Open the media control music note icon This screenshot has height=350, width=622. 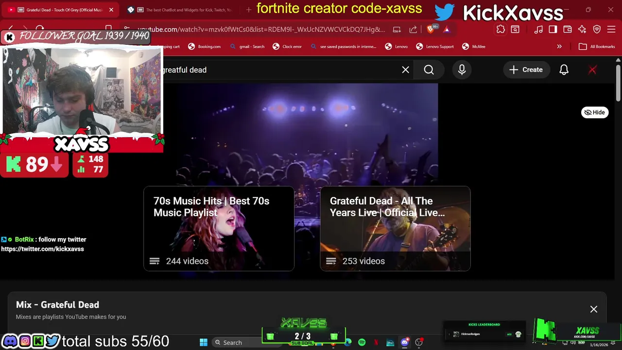pyautogui.click(x=538, y=29)
